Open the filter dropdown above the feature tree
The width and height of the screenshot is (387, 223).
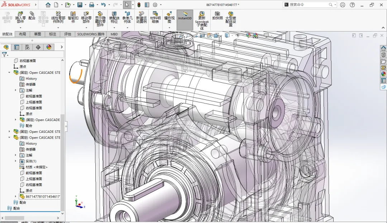(x=5, y=54)
